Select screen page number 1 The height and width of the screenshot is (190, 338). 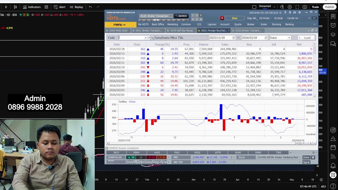[x=193, y=15]
